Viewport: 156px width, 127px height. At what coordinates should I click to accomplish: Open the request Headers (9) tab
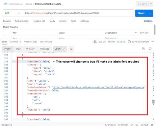(39, 21)
